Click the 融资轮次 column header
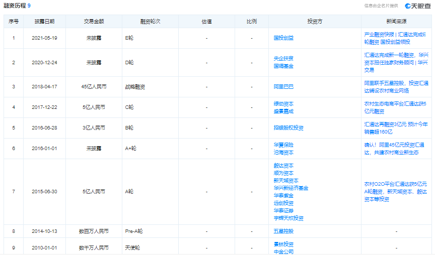This screenshot has width=435, height=255. (x=150, y=22)
